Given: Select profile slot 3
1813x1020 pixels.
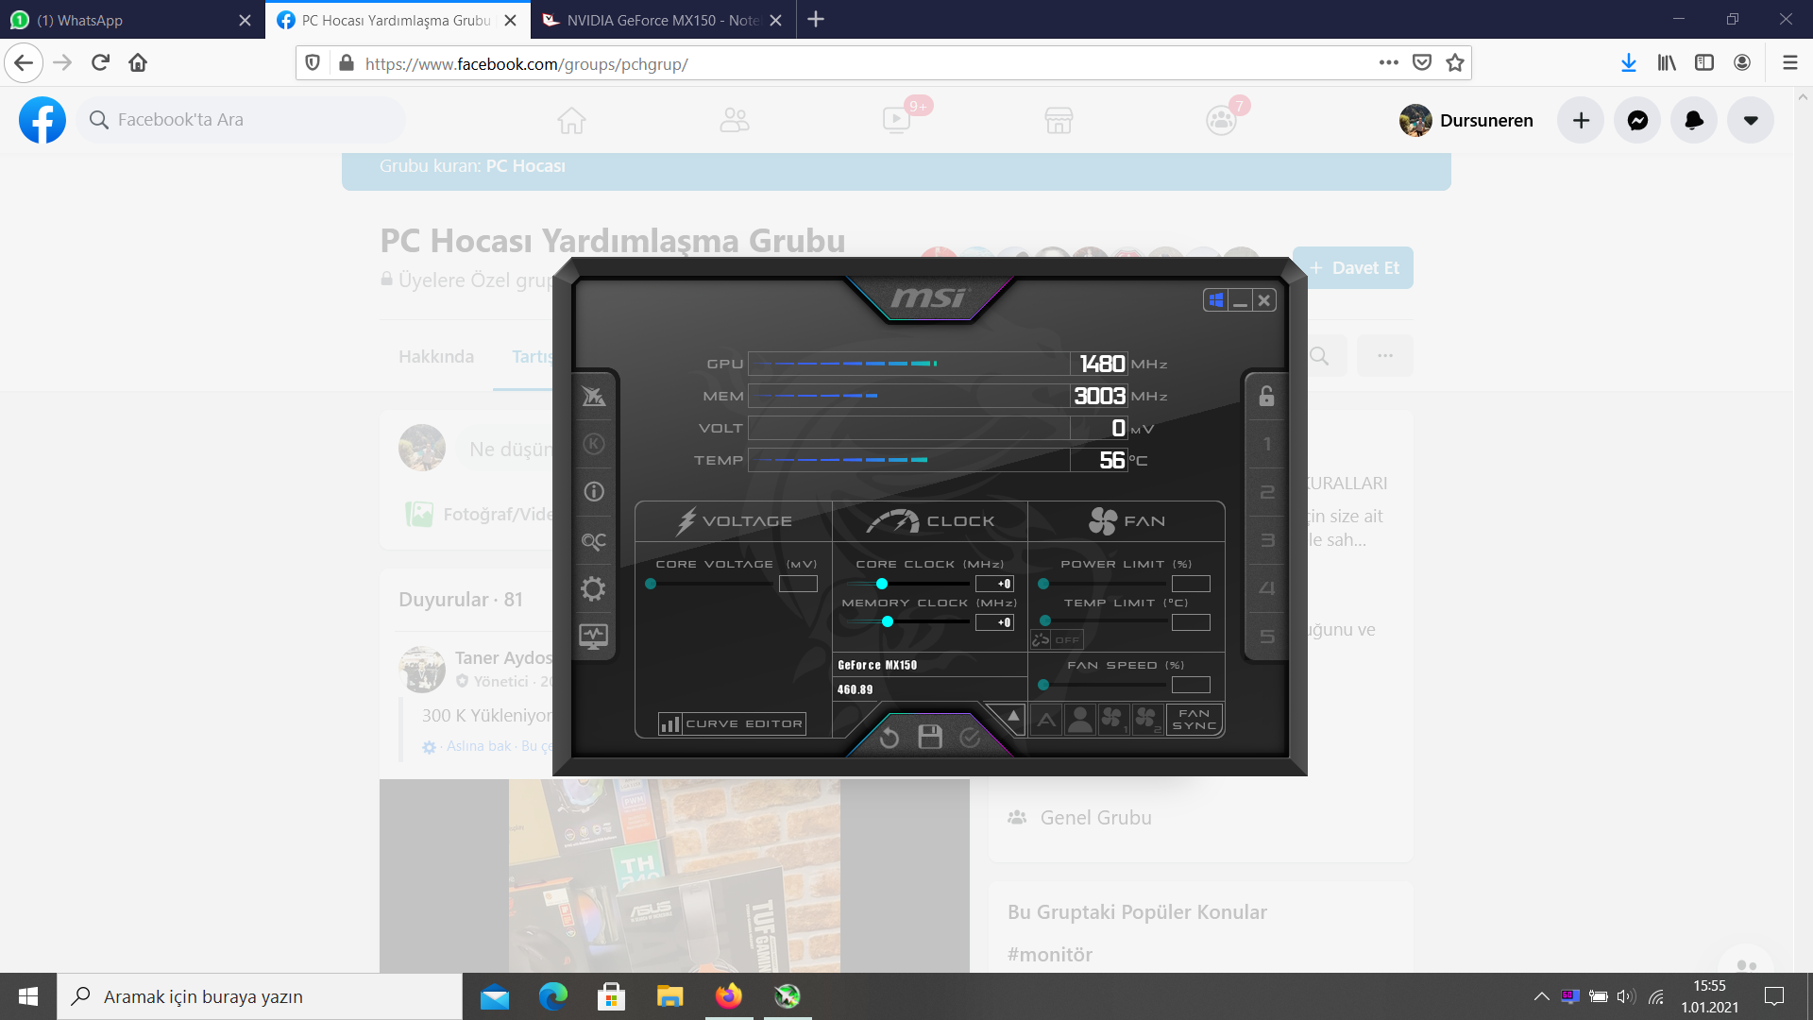Looking at the screenshot, I should (1266, 540).
